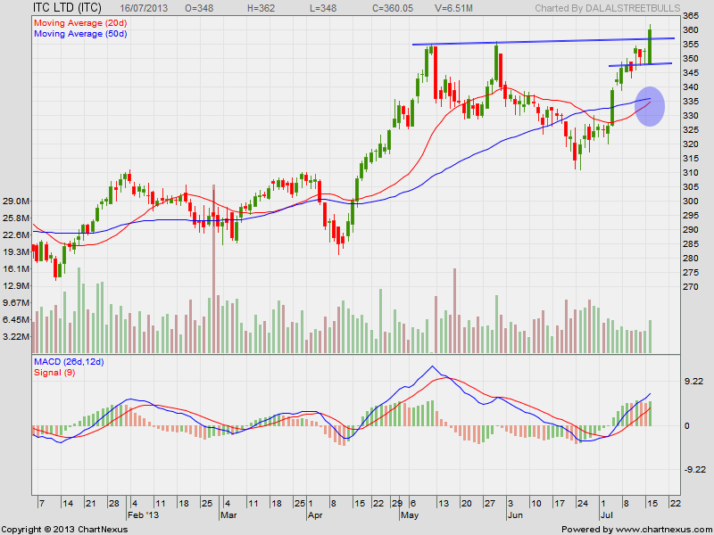Click the date tick labeled 29

click(397, 504)
